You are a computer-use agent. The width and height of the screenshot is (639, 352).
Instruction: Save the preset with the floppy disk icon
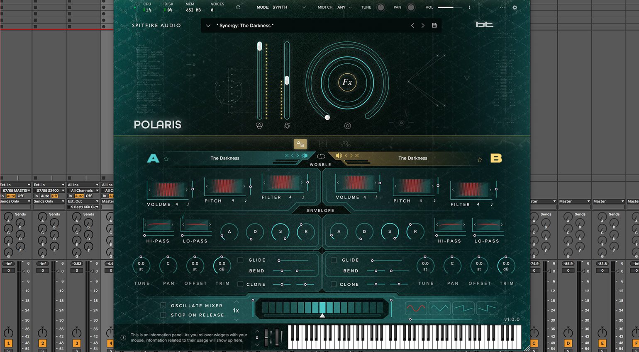(x=434, y=25)
